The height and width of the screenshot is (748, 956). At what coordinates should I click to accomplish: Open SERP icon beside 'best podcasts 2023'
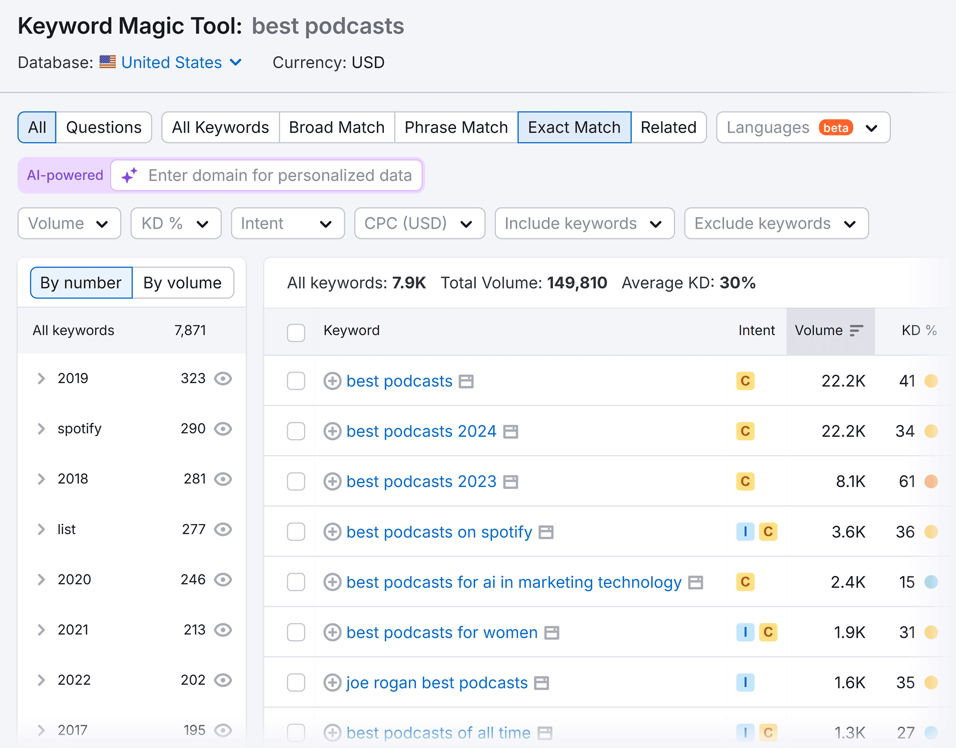(511, 482)
